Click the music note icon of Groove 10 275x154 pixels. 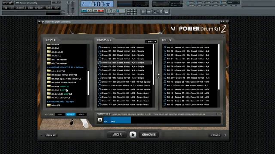99,82
